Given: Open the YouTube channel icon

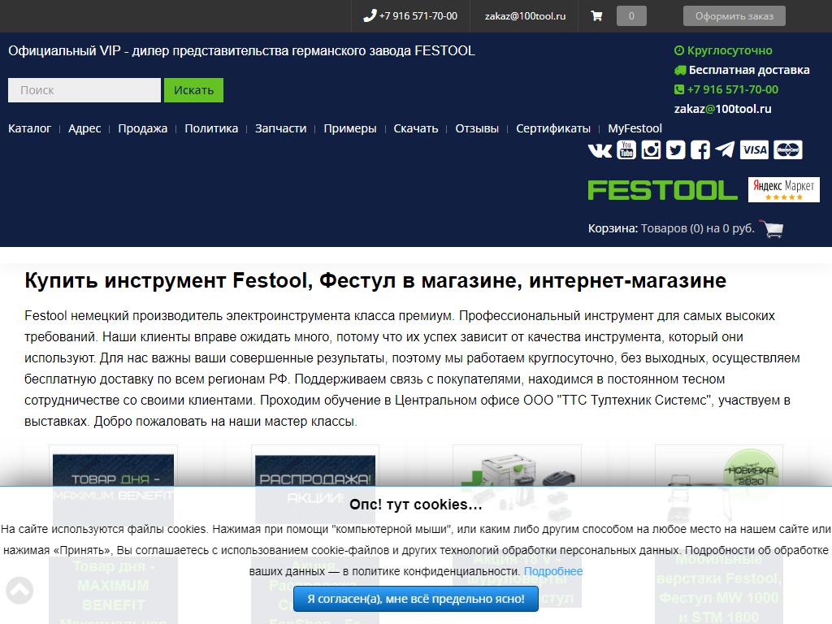Looking at the screenshot, I should (626, 149).
